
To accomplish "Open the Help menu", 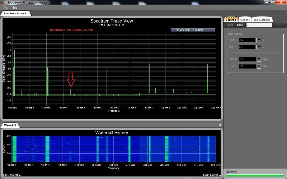I will (x=14, y=8).
